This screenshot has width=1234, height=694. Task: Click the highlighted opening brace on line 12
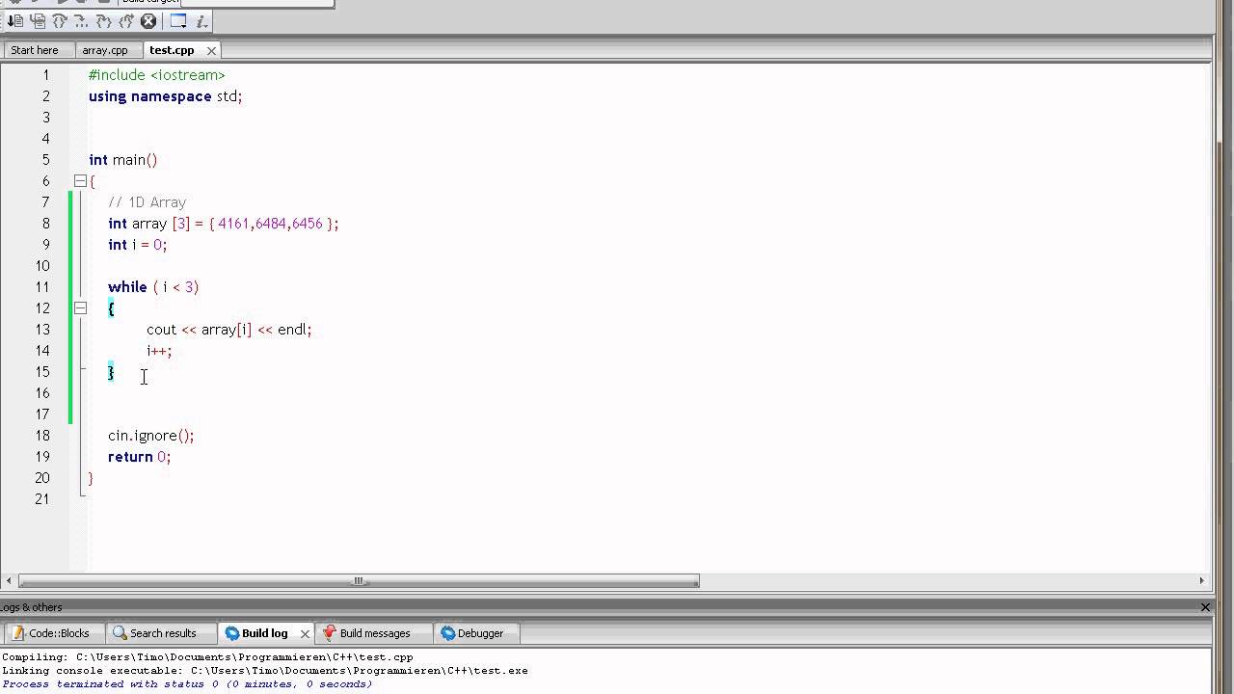[111, 308]
